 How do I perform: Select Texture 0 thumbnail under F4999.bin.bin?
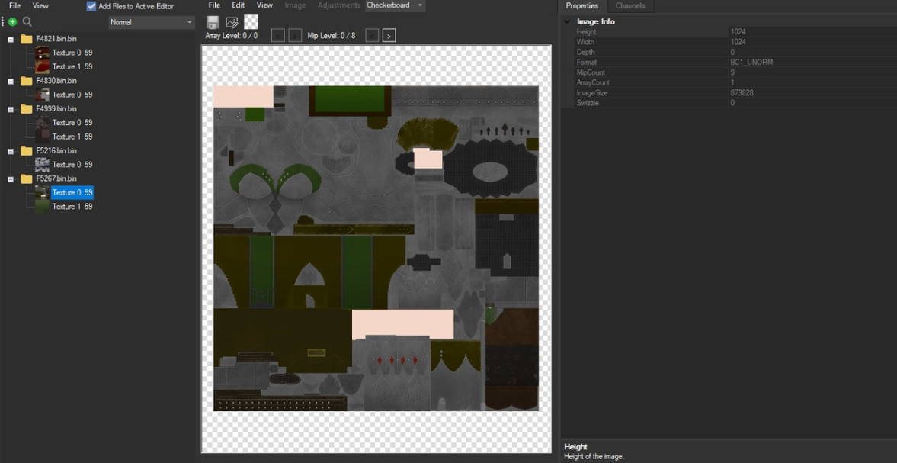[43, 123]
